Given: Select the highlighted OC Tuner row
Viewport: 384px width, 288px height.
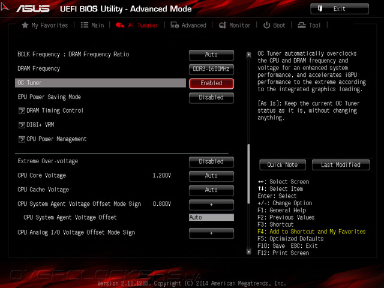Looking at the screenshot, I should click(100, 83).
